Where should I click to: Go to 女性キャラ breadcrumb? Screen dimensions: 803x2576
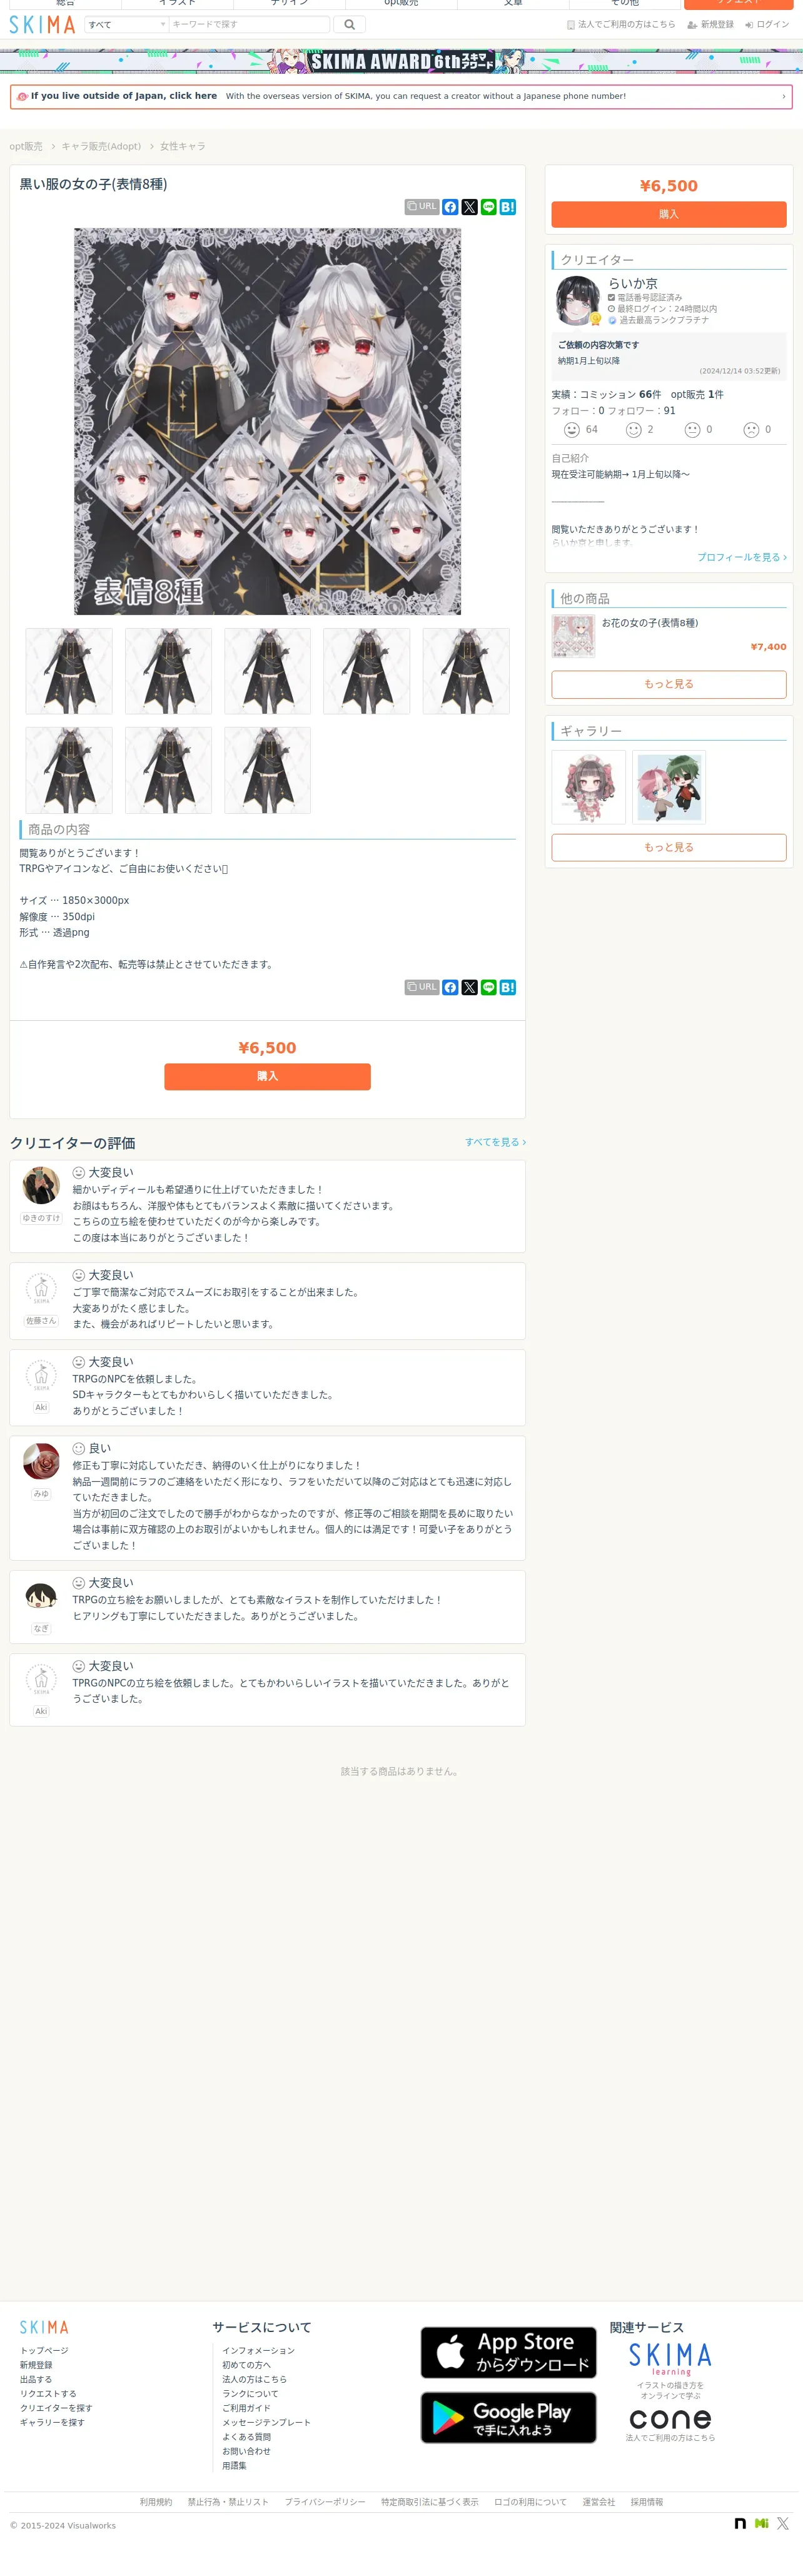(183, 147)
